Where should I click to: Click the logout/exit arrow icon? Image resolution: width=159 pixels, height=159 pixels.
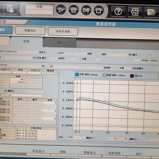[135, 12]
